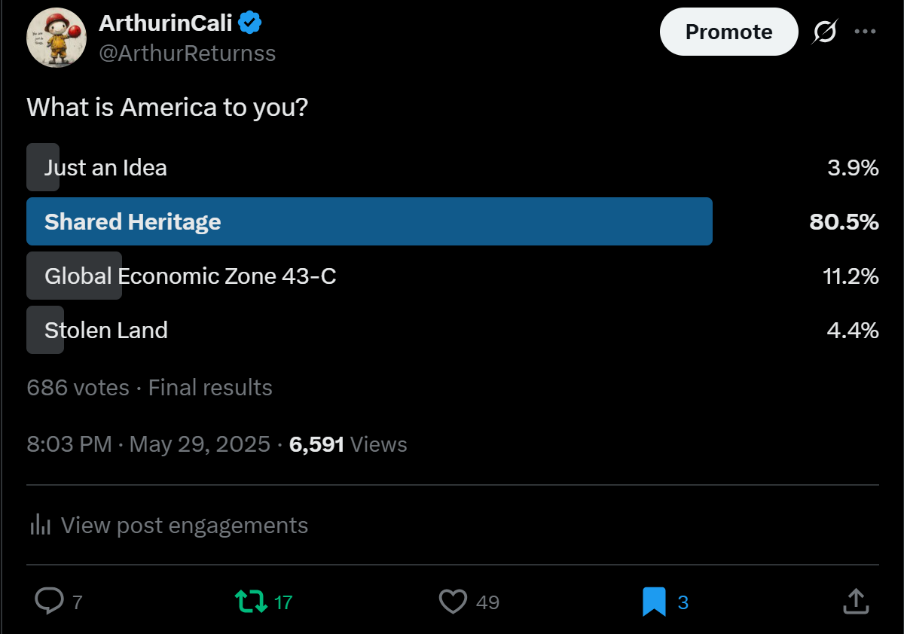Open View post engagements link
The image size is (904, 634).
[185, 525]
